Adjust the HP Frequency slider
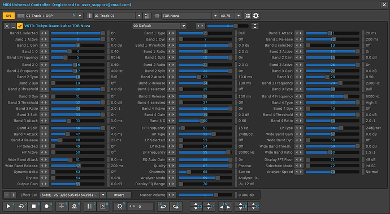Screen dimensions: 390x214 205,128
